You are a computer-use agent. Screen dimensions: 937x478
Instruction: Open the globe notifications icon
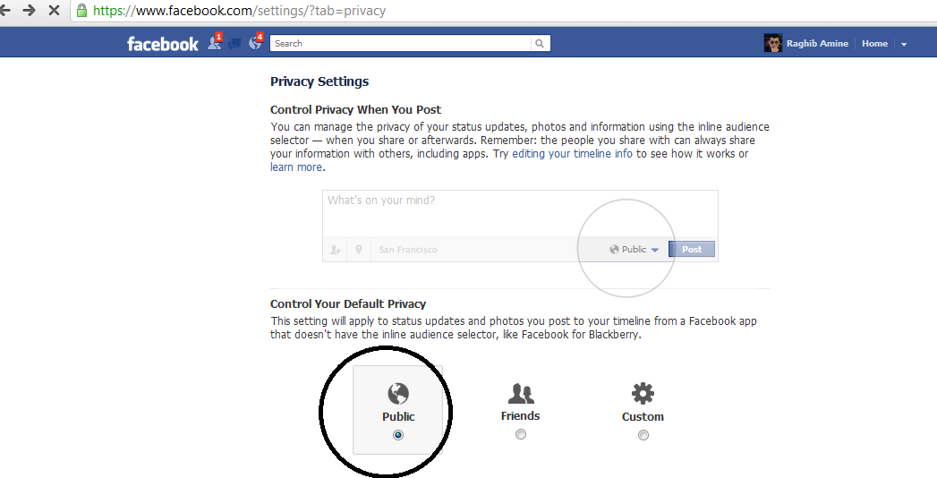coord(256,42)
